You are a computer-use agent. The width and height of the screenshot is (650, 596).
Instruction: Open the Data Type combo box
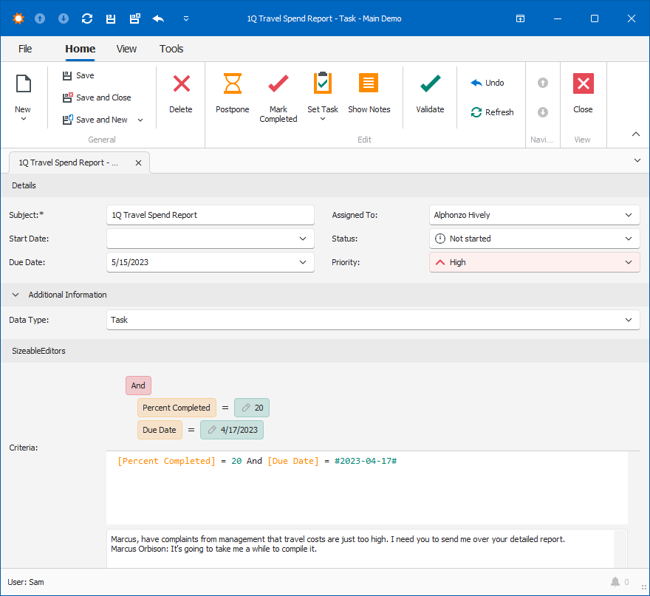[x=627, y=321]
